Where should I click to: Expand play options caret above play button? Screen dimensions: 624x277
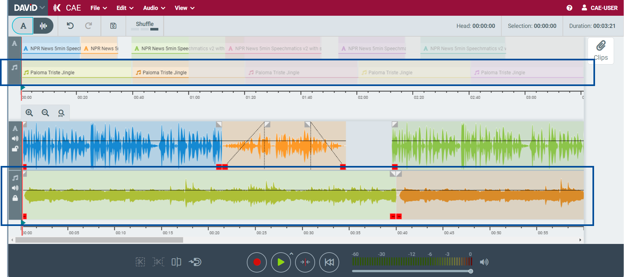click(291, 254)
